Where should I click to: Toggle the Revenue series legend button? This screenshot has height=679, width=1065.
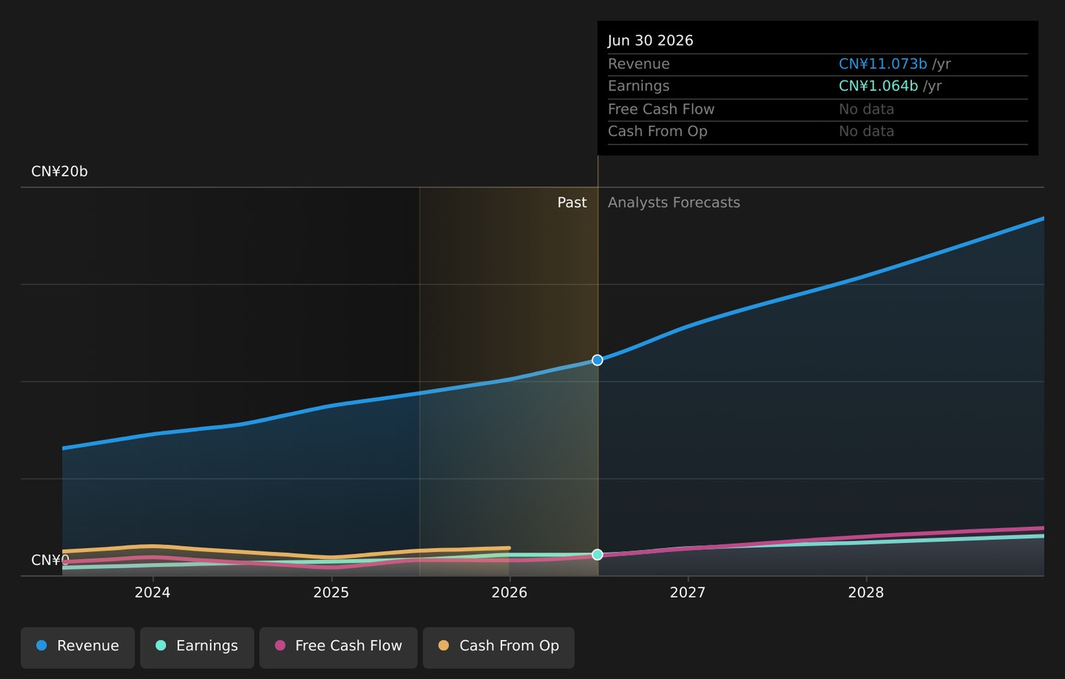click(x=78, y=647)
